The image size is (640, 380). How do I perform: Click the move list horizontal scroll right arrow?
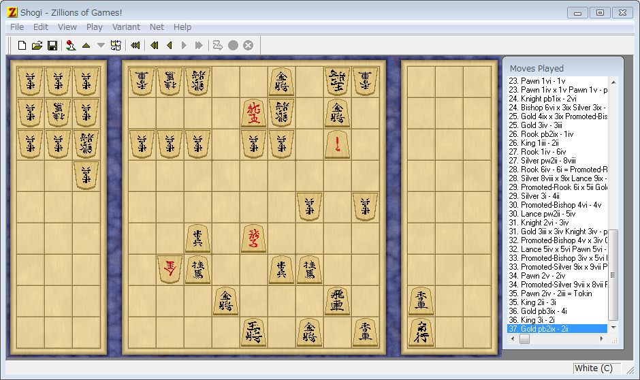[602, 338]
